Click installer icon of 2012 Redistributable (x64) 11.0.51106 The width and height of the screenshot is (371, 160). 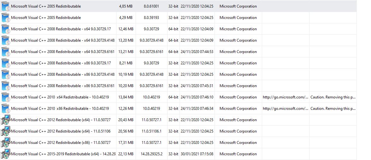tap(6, 131)
